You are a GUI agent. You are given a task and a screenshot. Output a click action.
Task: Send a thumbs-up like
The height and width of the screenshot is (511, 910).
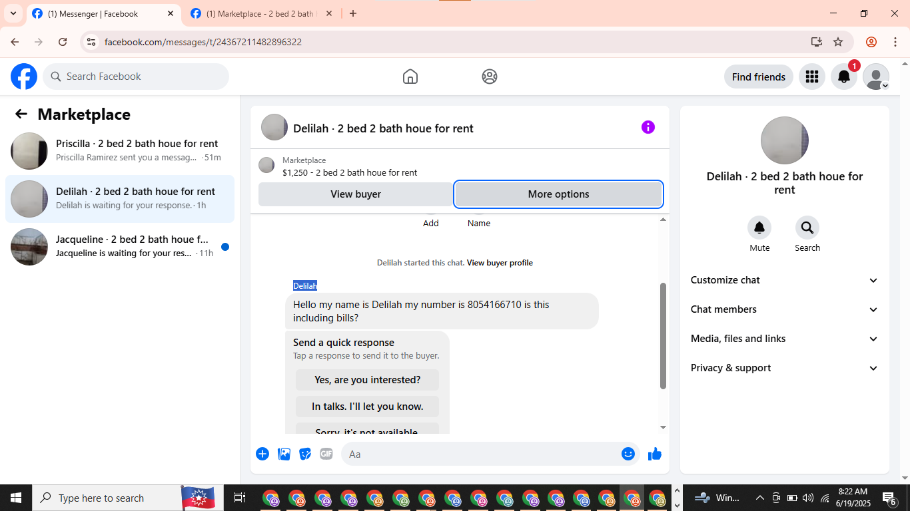(x=655, y=454)
